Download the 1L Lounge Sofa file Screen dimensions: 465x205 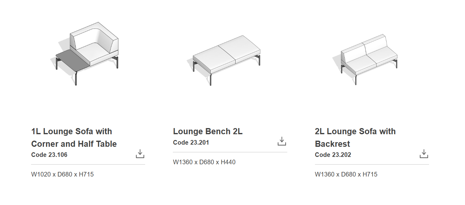pos(140,154)
